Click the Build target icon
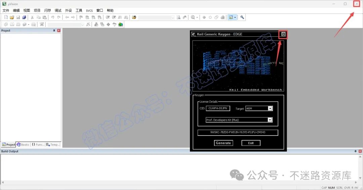 12,24
